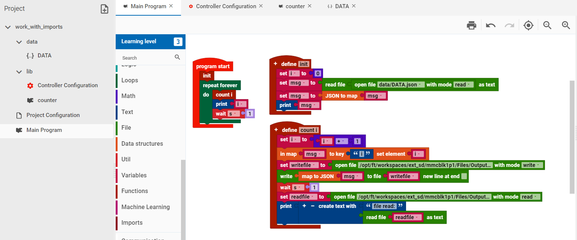
Task: Click the plus icon on define count i block
Action: [276, 130]
